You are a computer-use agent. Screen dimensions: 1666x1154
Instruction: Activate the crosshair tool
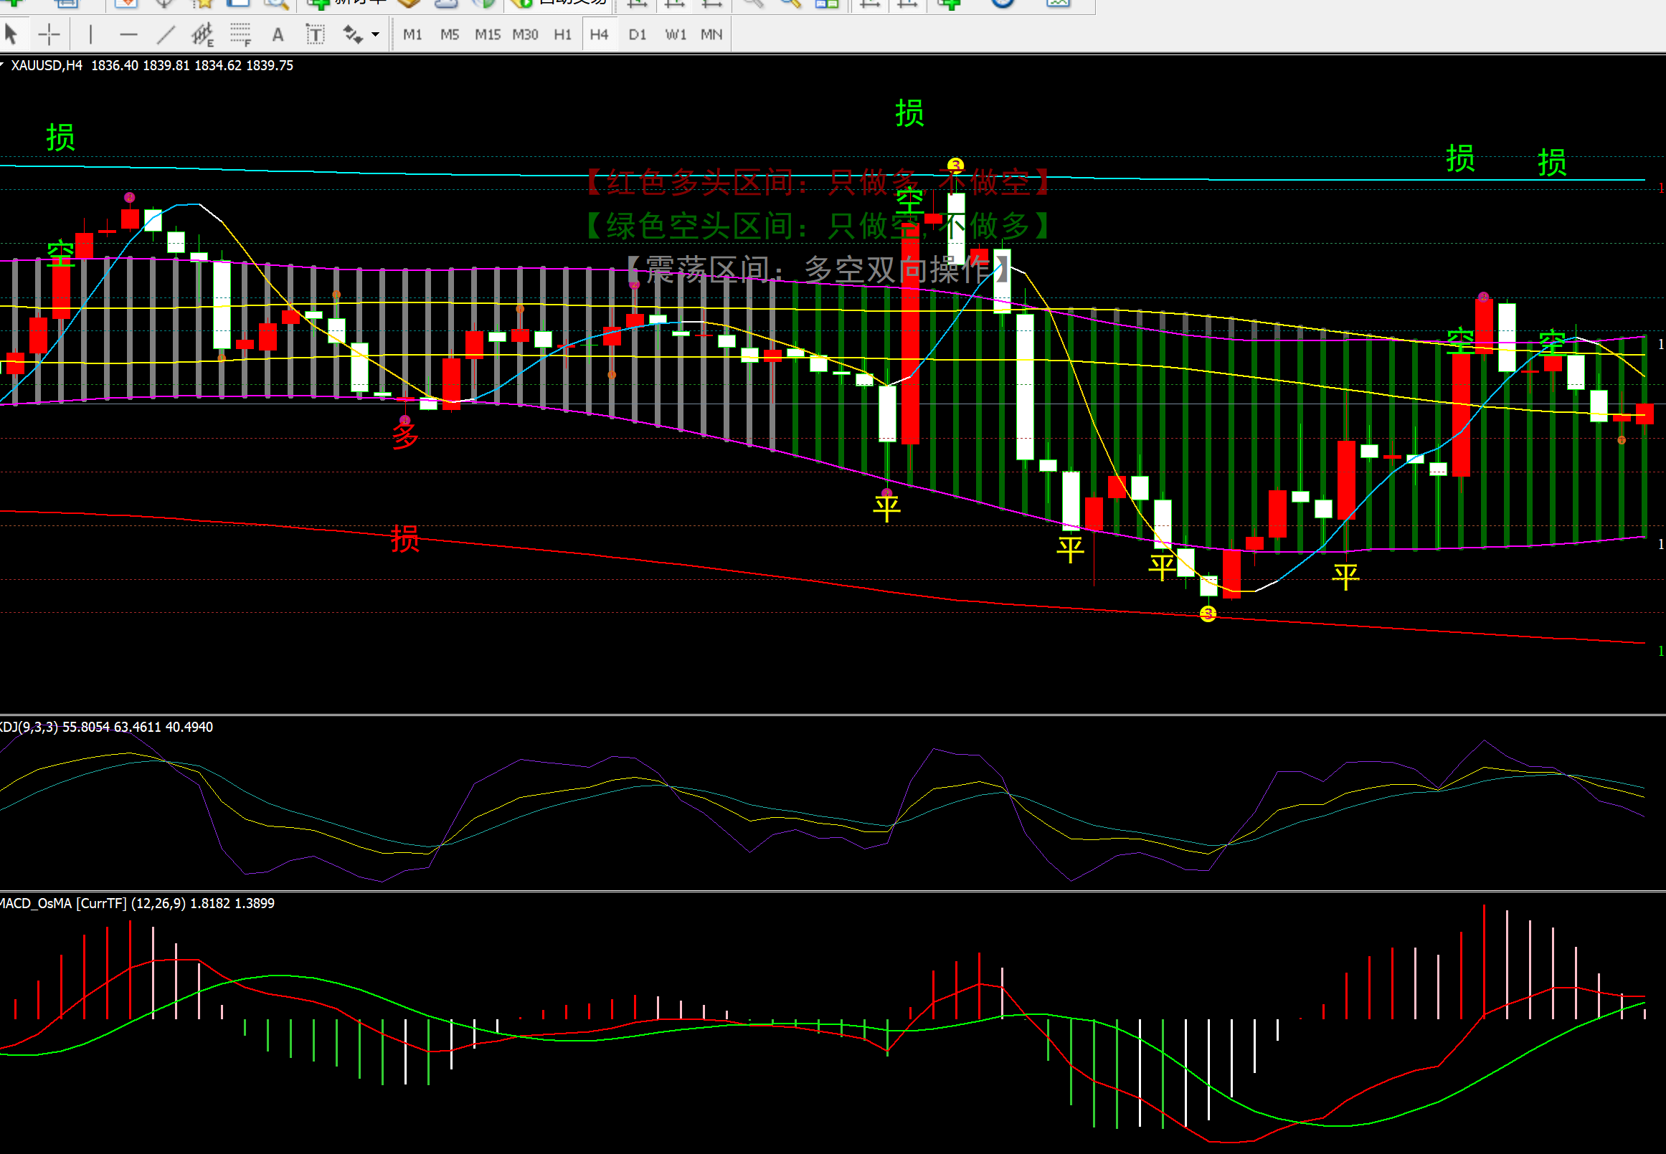click(49, 34)
